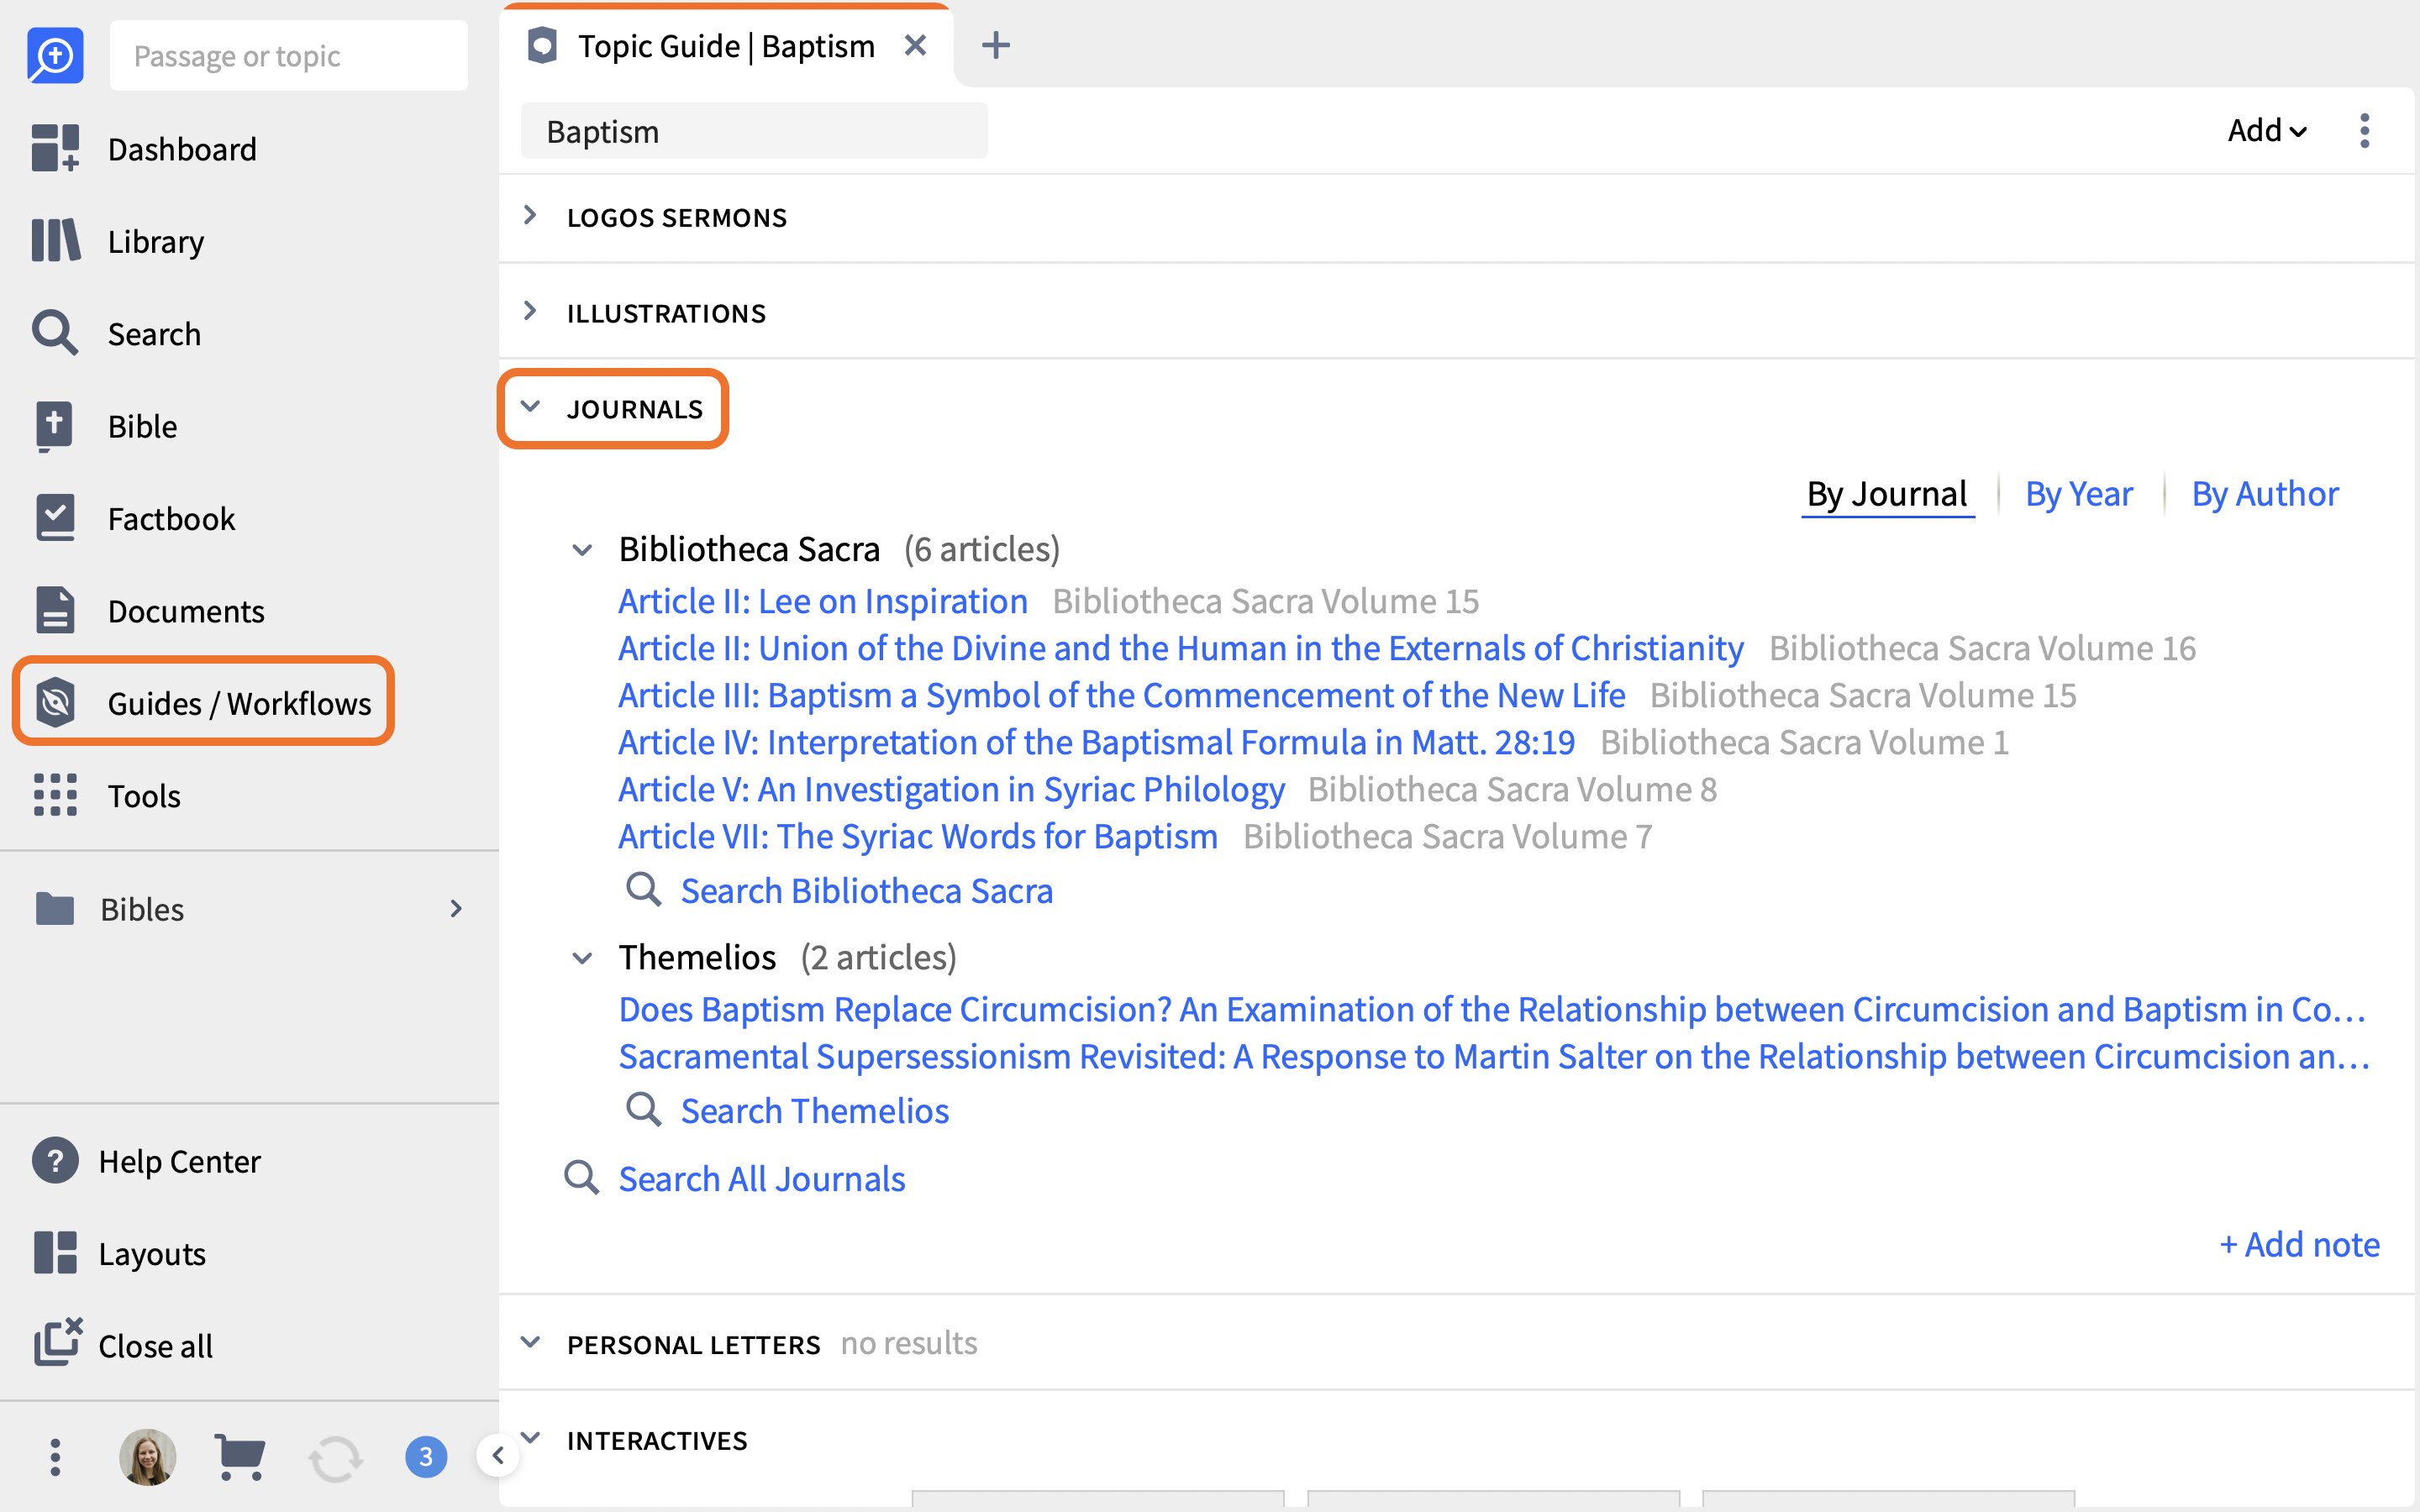Screen dimensions: 2420x1512
Task: Click the Logos app logo icon
Action: tap(55, 55)
